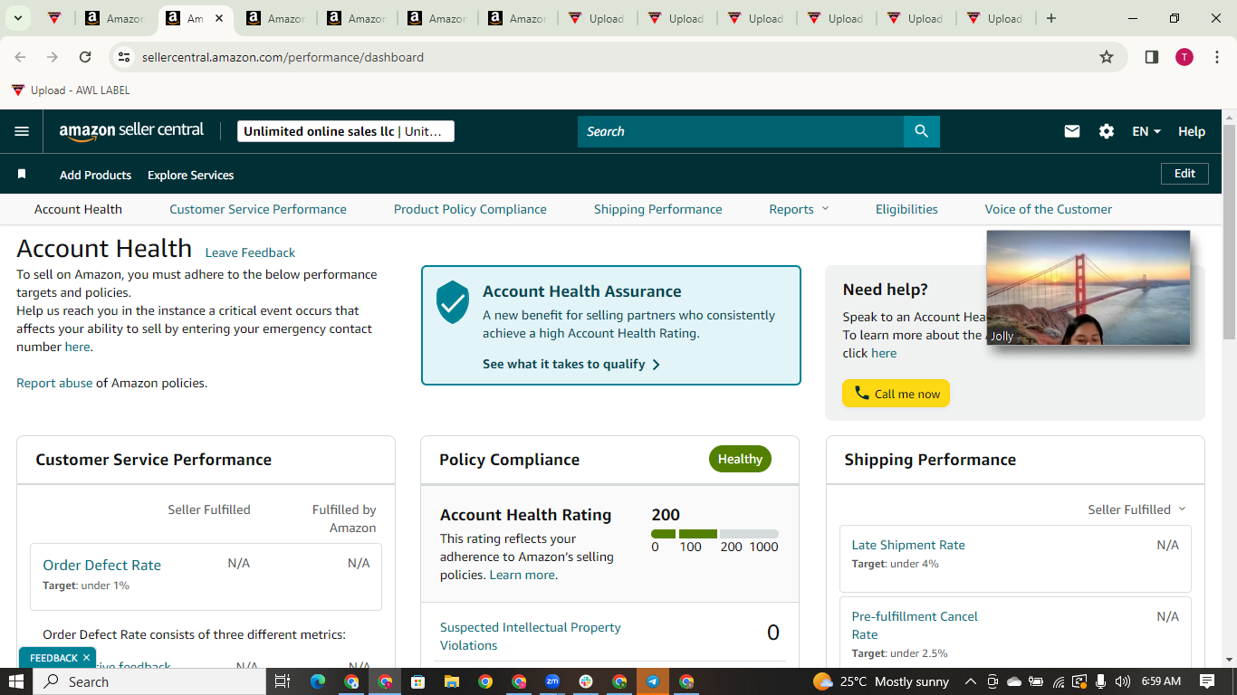Open Suspected Intellectual Property Violations
Screen dimensions: 1237x695
(x=531, y=636)
